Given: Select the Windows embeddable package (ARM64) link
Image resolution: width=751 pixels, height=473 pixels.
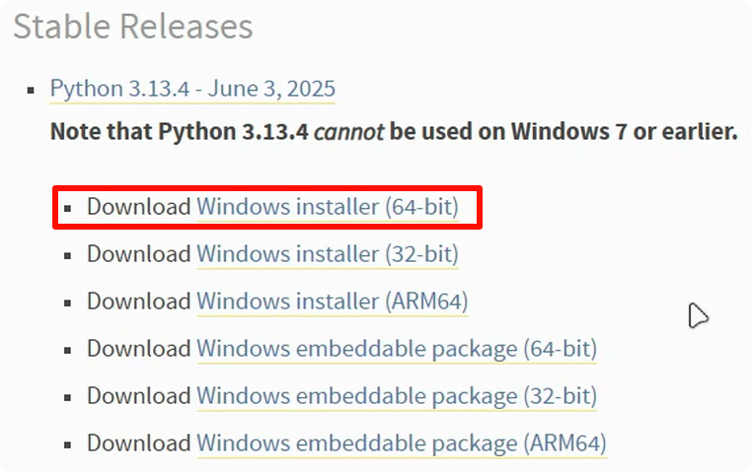Looking at the screenshot, I should point(401,443).
